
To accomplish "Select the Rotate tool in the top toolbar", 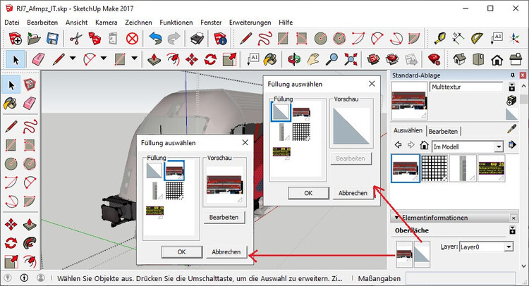I will (210, 60).
